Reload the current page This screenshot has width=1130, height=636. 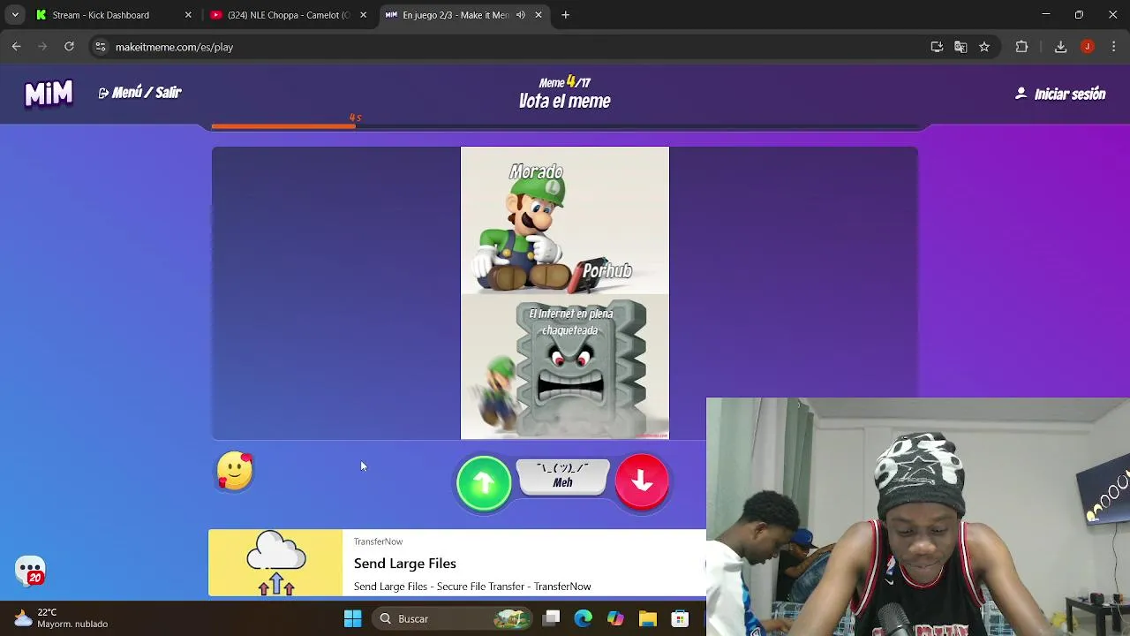[x=69, y=47]
